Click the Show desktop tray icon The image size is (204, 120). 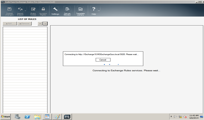(202, 117)
